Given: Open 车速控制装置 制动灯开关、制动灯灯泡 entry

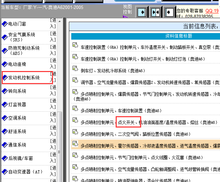Looking at the screenshot, I should pyautogui.click(x=143, y=59).
